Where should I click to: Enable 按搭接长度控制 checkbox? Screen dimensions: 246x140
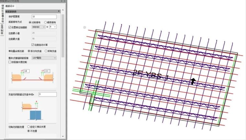(x=10, y=62)
